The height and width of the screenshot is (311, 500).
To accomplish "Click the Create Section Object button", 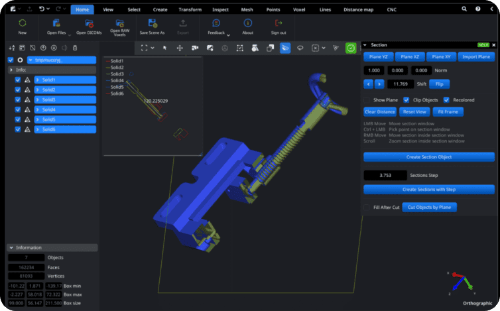I will coord(428,157).
